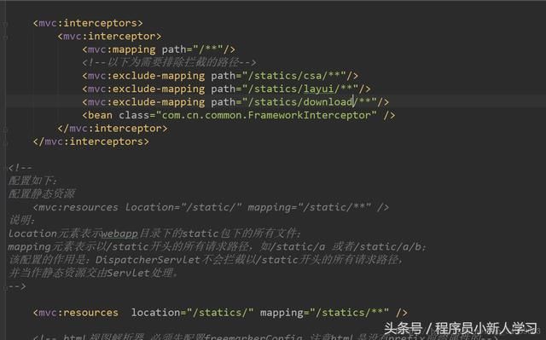Toggle fold marker beside the "<!--" comment start
Screen dimensions: 546x340
pos(5,168)
